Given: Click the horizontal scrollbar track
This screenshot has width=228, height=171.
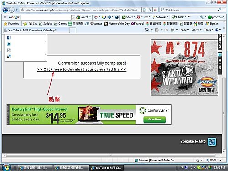Looking at the screenshot, I should (111, 155).
